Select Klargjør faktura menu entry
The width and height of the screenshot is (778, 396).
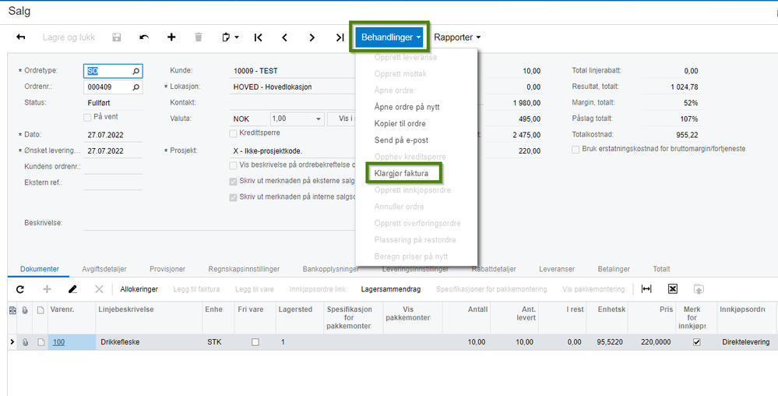pyautogui.click(x=401, y=173)
